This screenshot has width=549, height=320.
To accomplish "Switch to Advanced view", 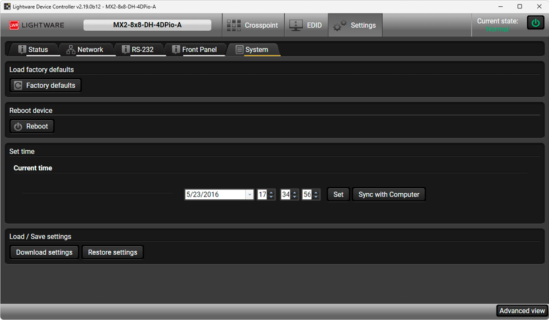I will coord(522,311).
